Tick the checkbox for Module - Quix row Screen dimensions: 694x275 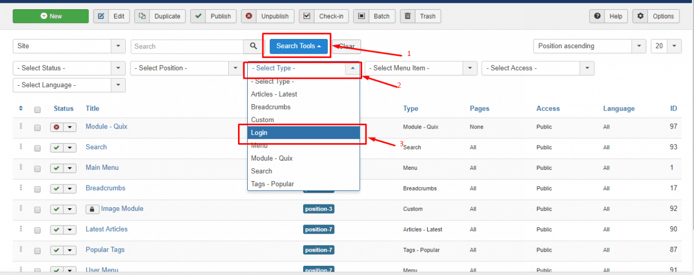pyautogui.click(x=37, y=128)
